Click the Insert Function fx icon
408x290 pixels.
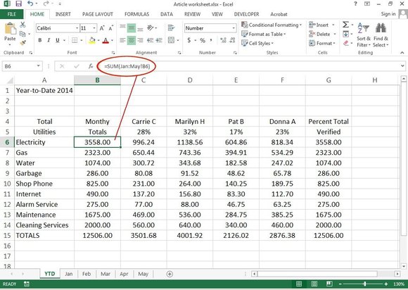[91, 66]
